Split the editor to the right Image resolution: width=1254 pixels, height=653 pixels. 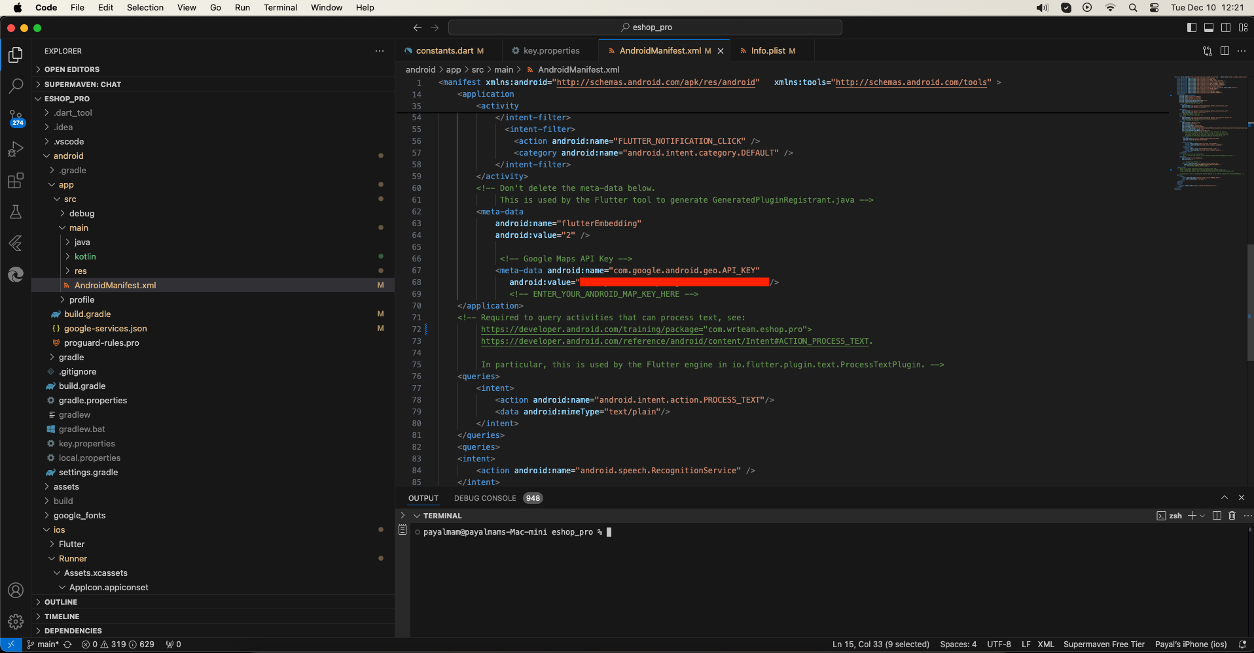pos(1225,51)
